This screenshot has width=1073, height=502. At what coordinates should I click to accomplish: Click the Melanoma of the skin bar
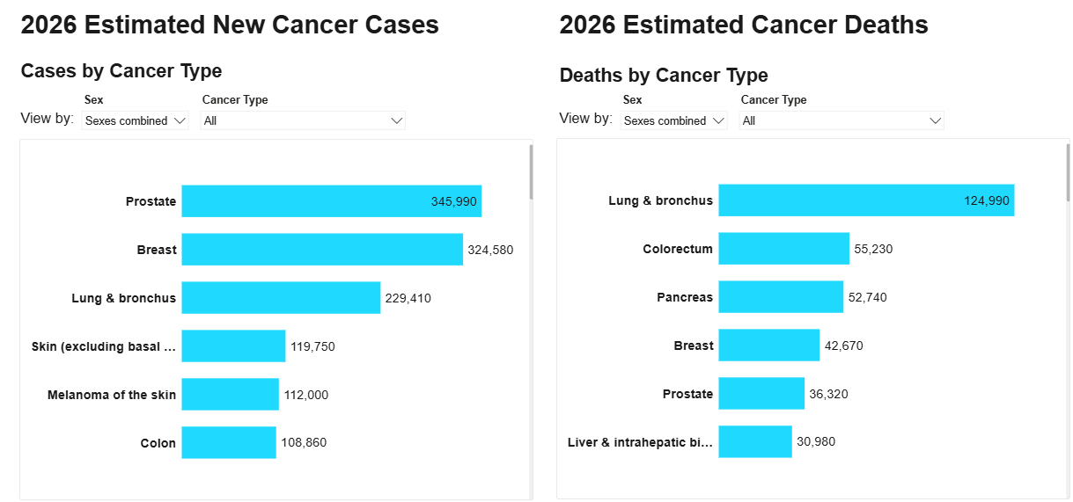coord(230,395)
